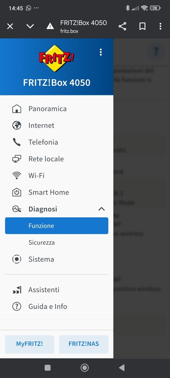Open the Sicurezza submenu item
The height and width of the screenshot is (378, 170).
[42, 242]
